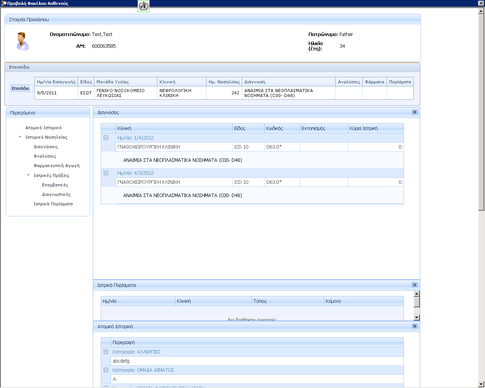
Task: Open Ιατρικά Πορίσματα tree item
Action: pos(53,204)
